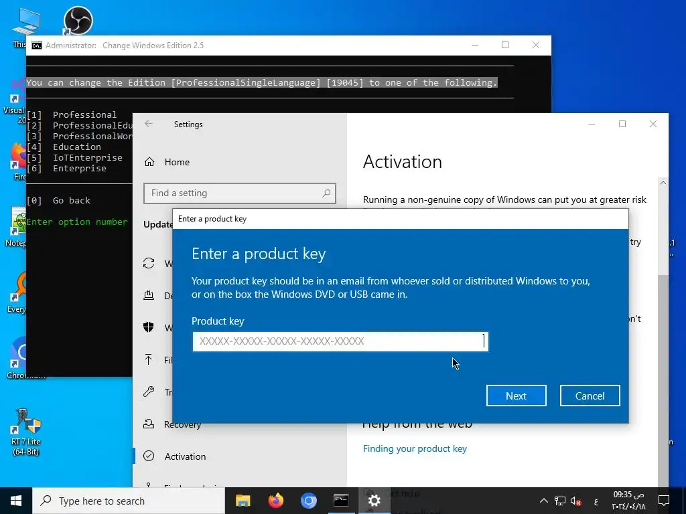The image size is (686, 514).
Task: Open Chromium from the taskbar
Action: pos(308,501)
